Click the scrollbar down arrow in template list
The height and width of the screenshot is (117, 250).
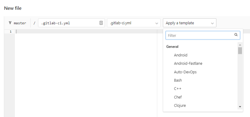(240, 107)
